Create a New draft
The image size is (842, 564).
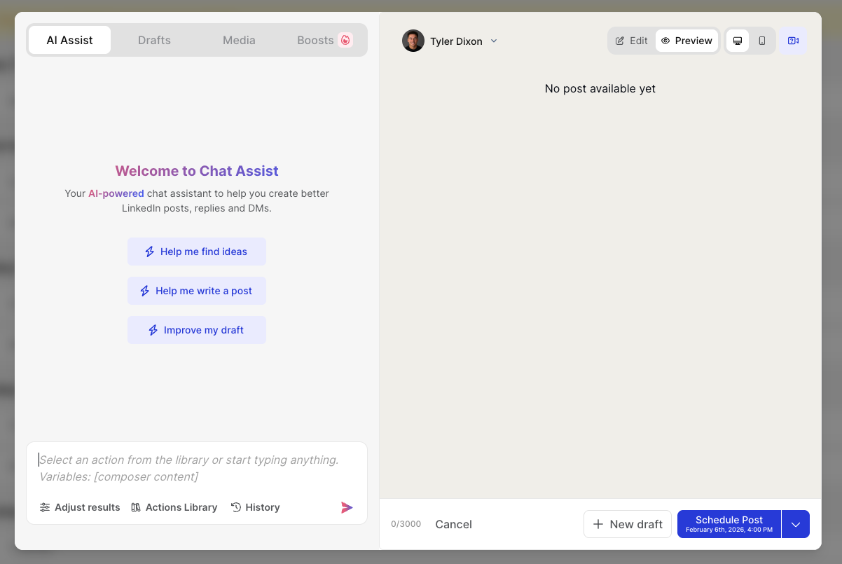pyautogui.click(x=628, y=523)
